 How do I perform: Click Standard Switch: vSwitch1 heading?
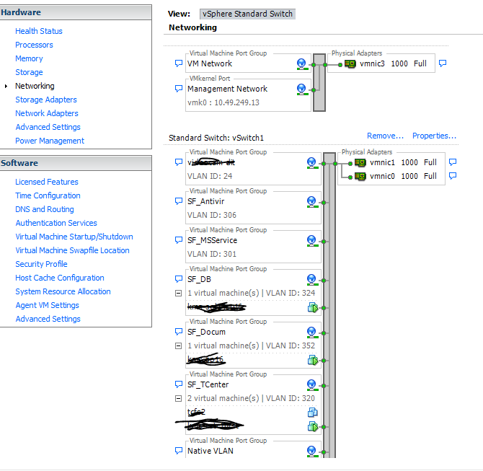pyautogui.click(x=216, y=138)
